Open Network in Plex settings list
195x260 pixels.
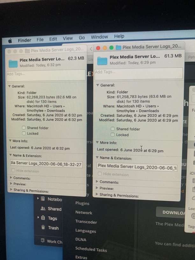click(x=84, y=213)
